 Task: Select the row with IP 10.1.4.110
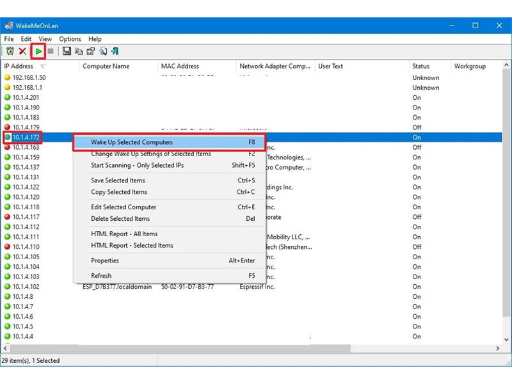click(x=252, y=247)
